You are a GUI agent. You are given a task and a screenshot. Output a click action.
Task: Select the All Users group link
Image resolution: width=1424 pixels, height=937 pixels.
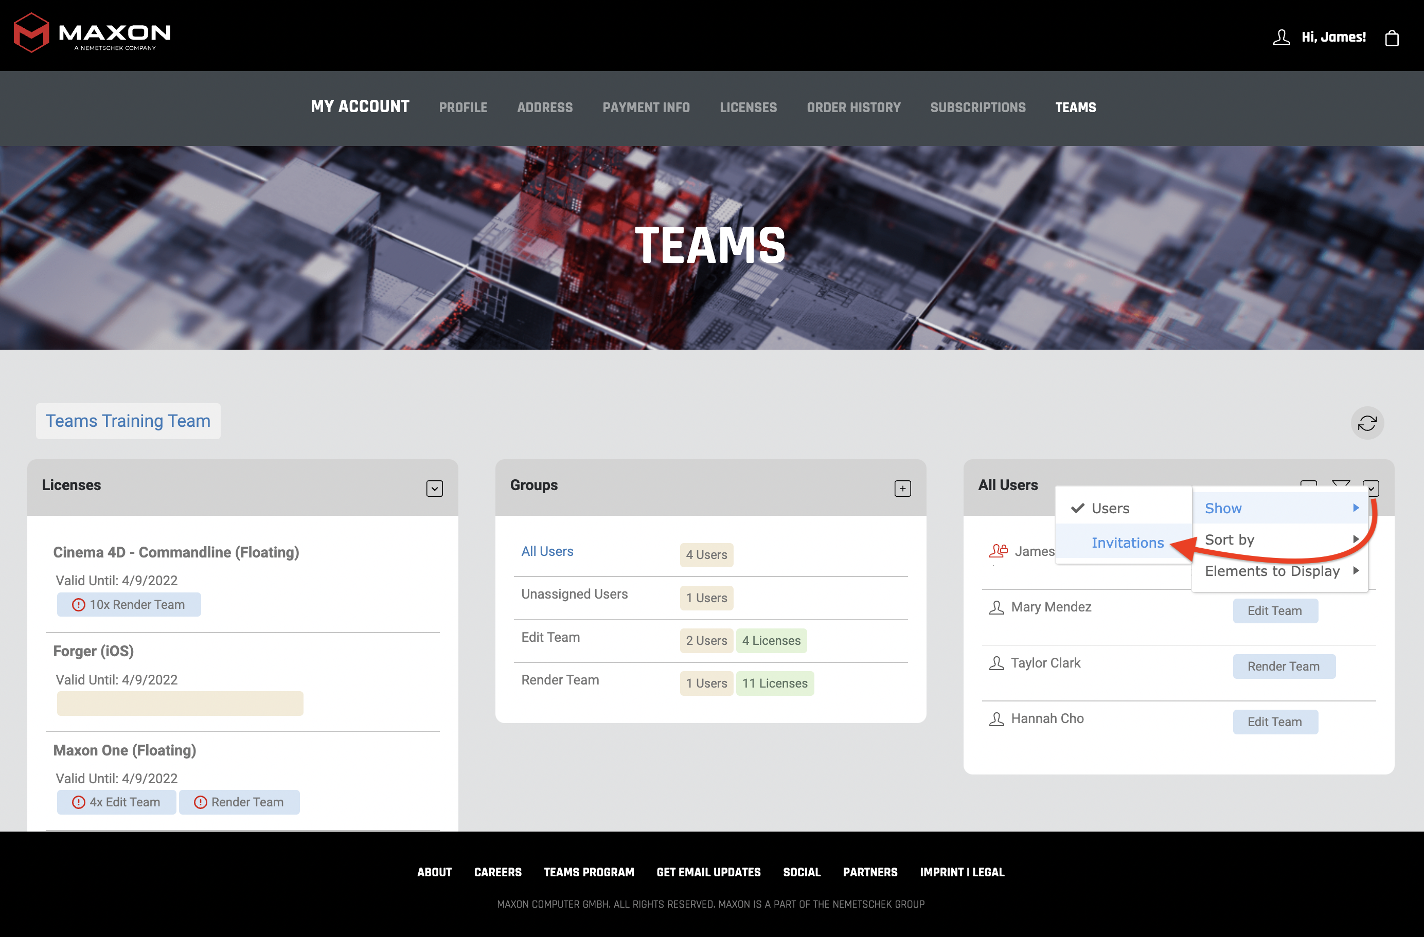click(547, 551)
